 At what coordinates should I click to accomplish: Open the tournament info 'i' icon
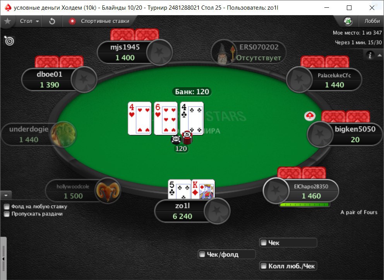[370, 55]
